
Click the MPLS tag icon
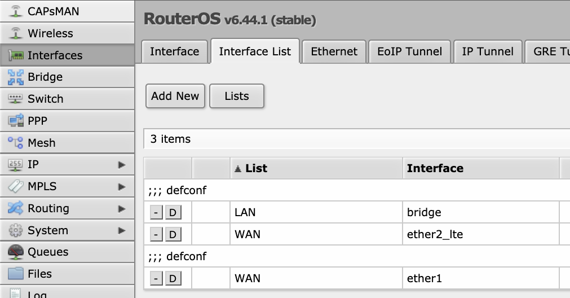pos(16,186)
